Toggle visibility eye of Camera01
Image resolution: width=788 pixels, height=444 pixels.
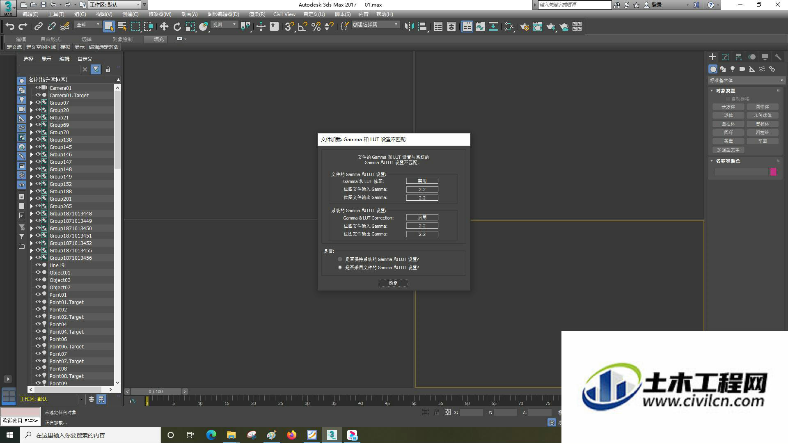point(38,88)
